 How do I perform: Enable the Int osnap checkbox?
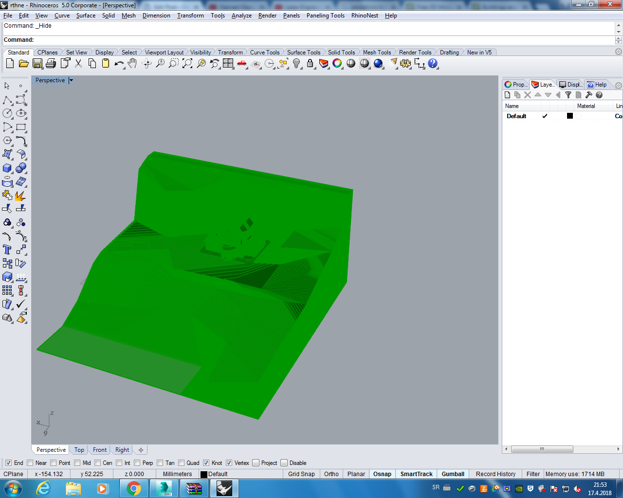pos(119,463)
